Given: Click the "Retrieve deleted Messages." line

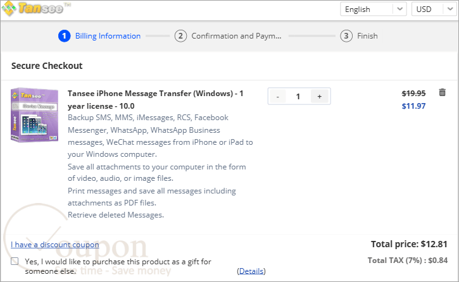Looking at the screenshot, I should 116,215.
